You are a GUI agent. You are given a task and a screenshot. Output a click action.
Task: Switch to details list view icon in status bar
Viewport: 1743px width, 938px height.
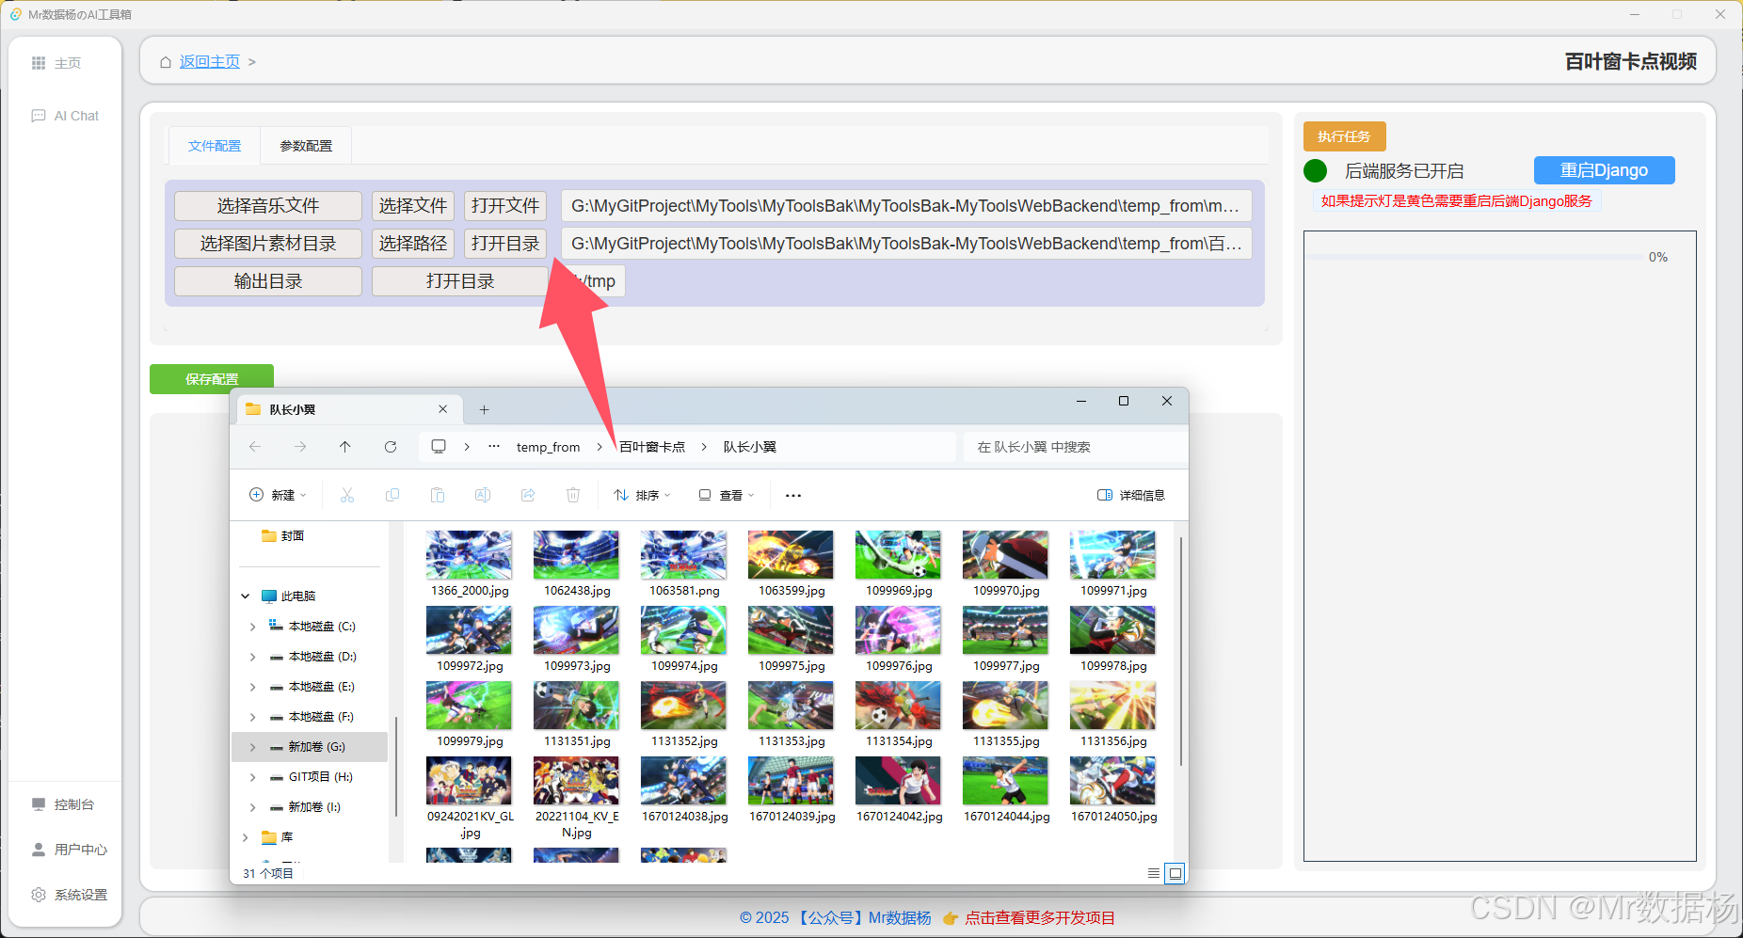[1154, 873]
